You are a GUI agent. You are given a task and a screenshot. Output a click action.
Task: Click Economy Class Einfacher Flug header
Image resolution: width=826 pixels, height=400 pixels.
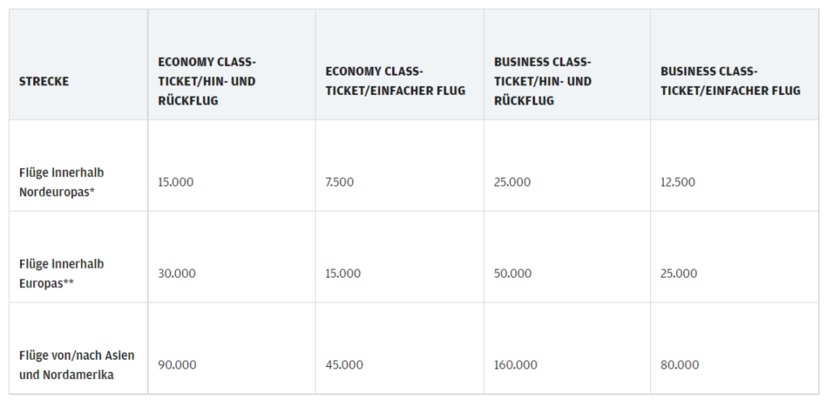pyautogui.click(x=395, y=81)
